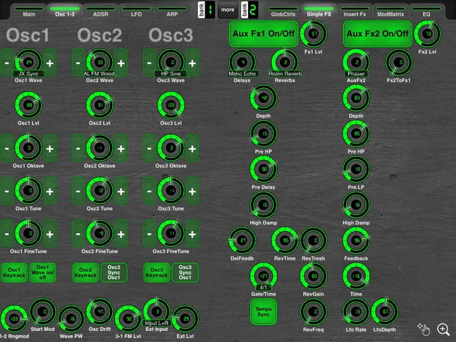Click the Osc1 Lvl knob
Viewport: 456px width, 342px height.
(29, 105)
